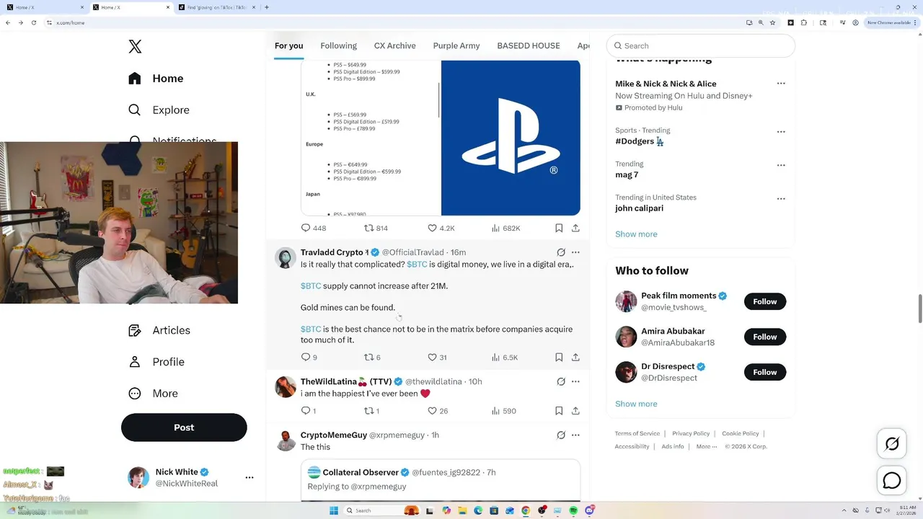Share TheWildLatina's post
Image resolution: width=923 pixels, height=519 pixels.
tap(575, 411)
